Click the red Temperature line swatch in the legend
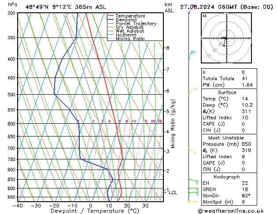277x214 pixels. coord(111,16)
